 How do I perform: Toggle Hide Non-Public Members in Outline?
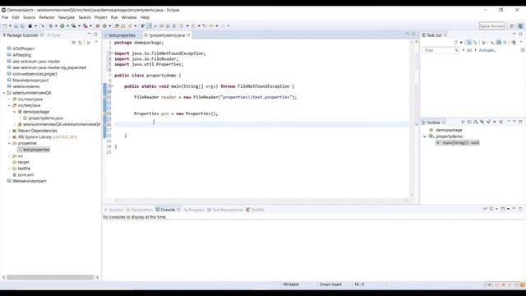pos(495,123)
